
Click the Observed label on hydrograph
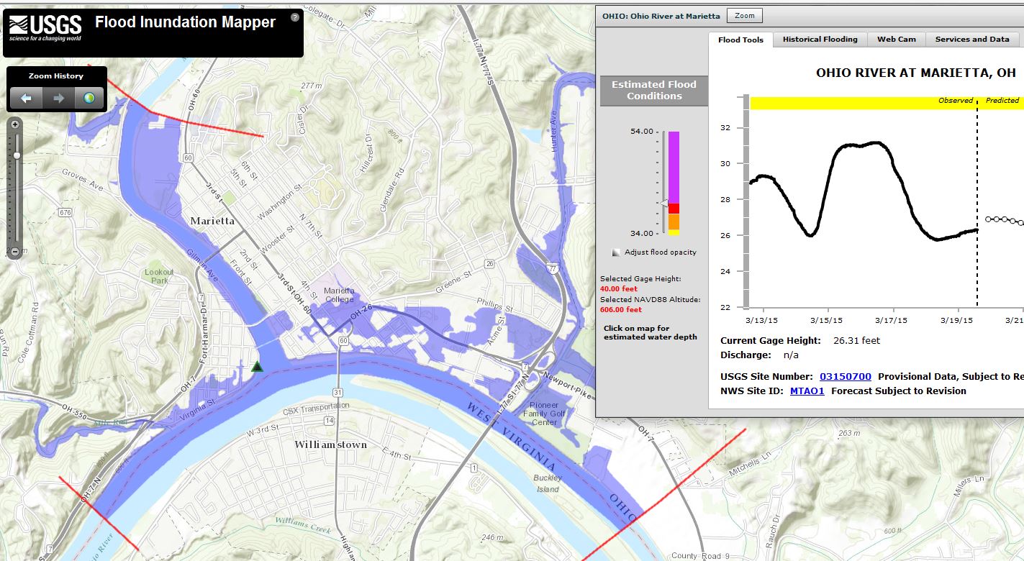956,101
